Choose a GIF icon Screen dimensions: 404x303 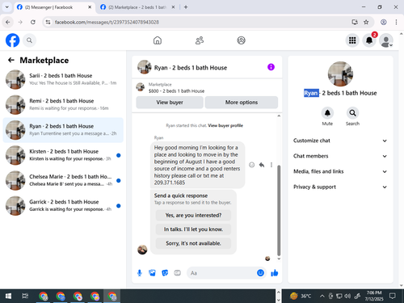tap(177, 273)
